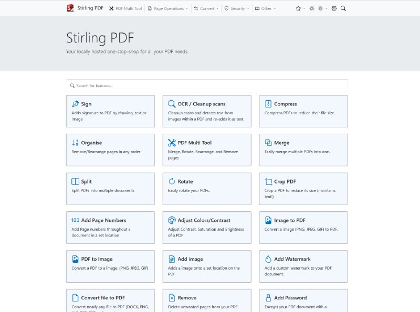
Task: Click the Crop PDF scissors icon
Action: pos(269,181)
